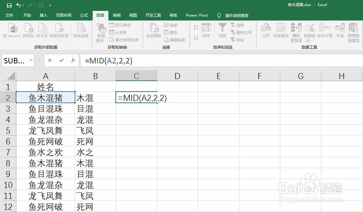Click the 排序 sort dialog icon
Image resolution: width=363 pixels, height=212 pixels.
[x=206, y=30]
